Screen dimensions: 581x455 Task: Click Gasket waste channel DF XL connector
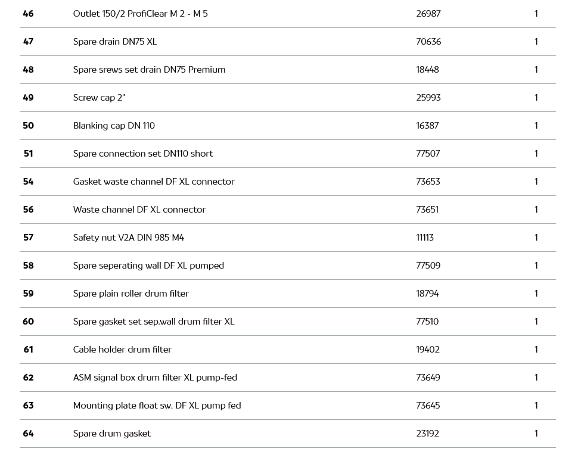[154, 182]
